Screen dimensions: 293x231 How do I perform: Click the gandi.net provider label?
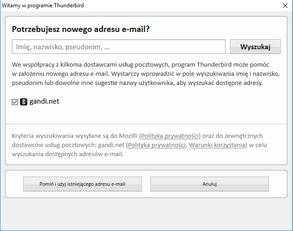click(x=44, y=101)
